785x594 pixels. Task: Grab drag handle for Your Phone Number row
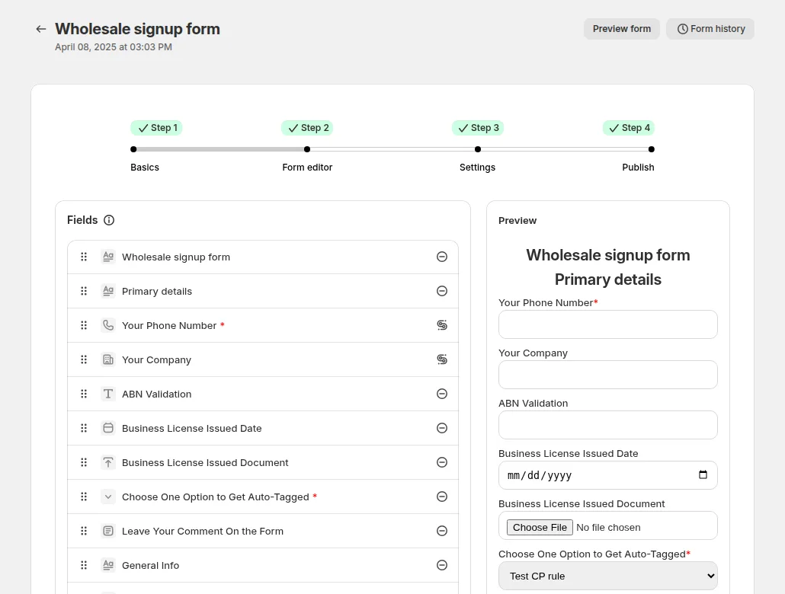coord(84,325)
